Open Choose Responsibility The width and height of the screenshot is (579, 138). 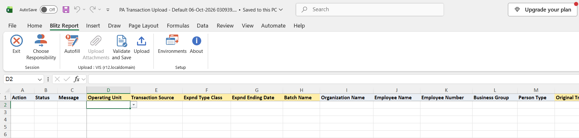tap(41, 47)
